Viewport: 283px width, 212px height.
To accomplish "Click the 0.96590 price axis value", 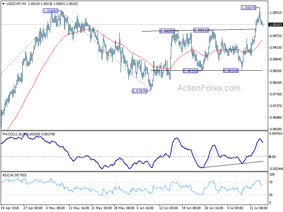I will [x=276, y=129].
